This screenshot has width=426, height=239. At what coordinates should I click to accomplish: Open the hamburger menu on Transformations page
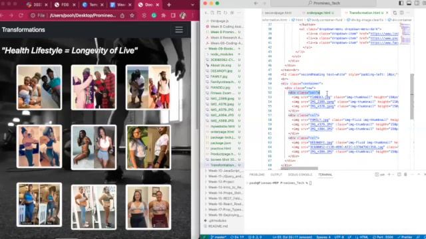coord(179,30)
